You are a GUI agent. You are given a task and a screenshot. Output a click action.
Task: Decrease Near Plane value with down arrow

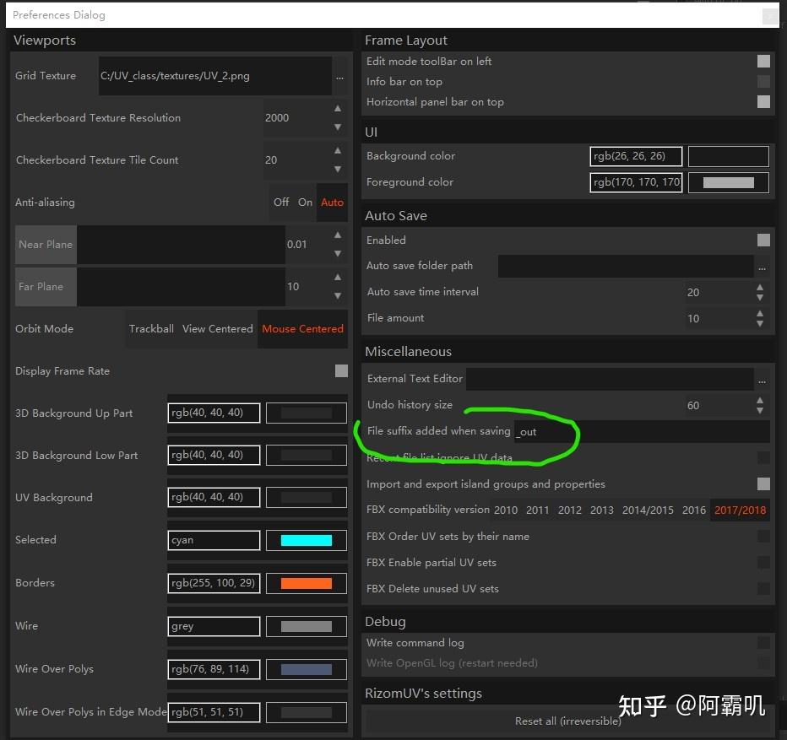click(x=338, y=253)
